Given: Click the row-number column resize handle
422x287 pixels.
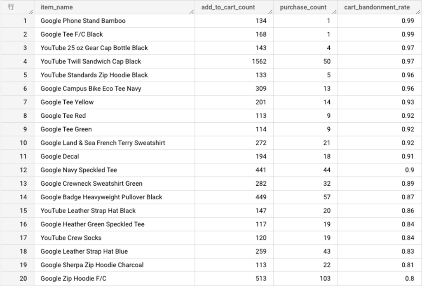Looking at the screenshot, I should point(31,12).
